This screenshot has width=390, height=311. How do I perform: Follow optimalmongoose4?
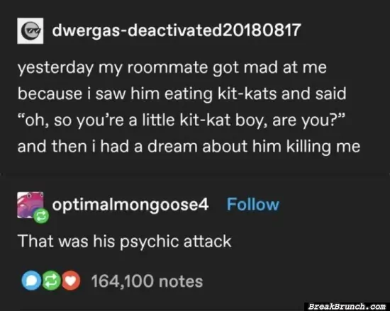click(253, 205)
